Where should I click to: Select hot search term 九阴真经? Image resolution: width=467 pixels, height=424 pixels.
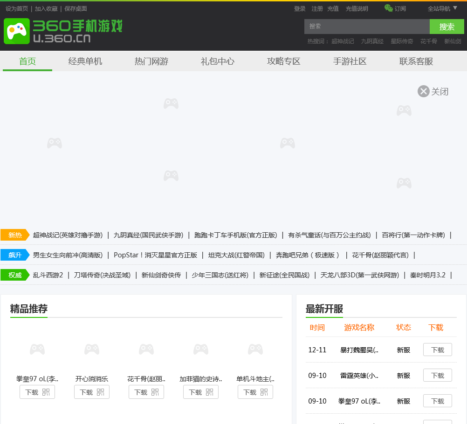[372, 41]
